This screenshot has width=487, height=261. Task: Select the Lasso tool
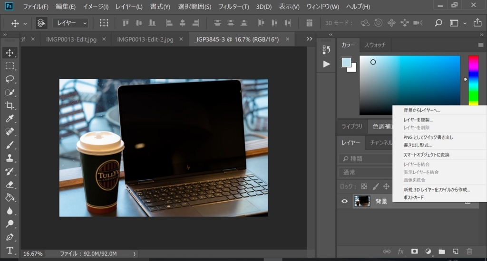pos(10,79)
